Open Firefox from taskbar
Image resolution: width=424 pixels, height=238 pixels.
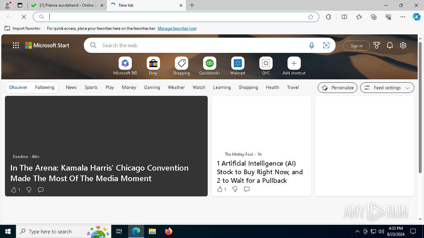point(169,231)
